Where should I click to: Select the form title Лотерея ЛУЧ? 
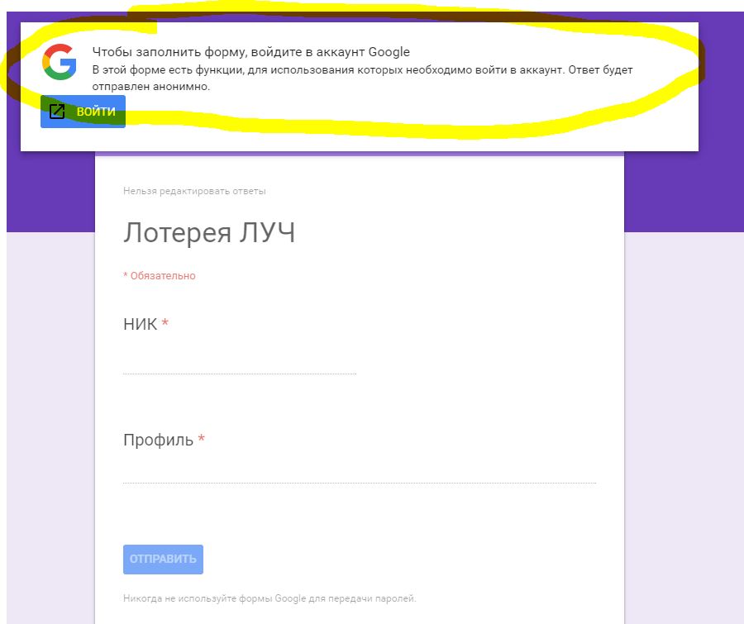pos(209,232)
